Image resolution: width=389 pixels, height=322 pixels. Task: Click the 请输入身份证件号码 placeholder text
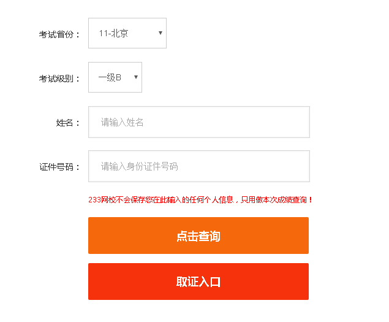[140, 166]
